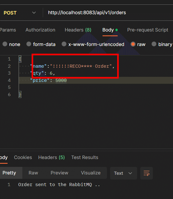Click "Order sent to the RabbitMQ .." response text

[x=59, y=185]
